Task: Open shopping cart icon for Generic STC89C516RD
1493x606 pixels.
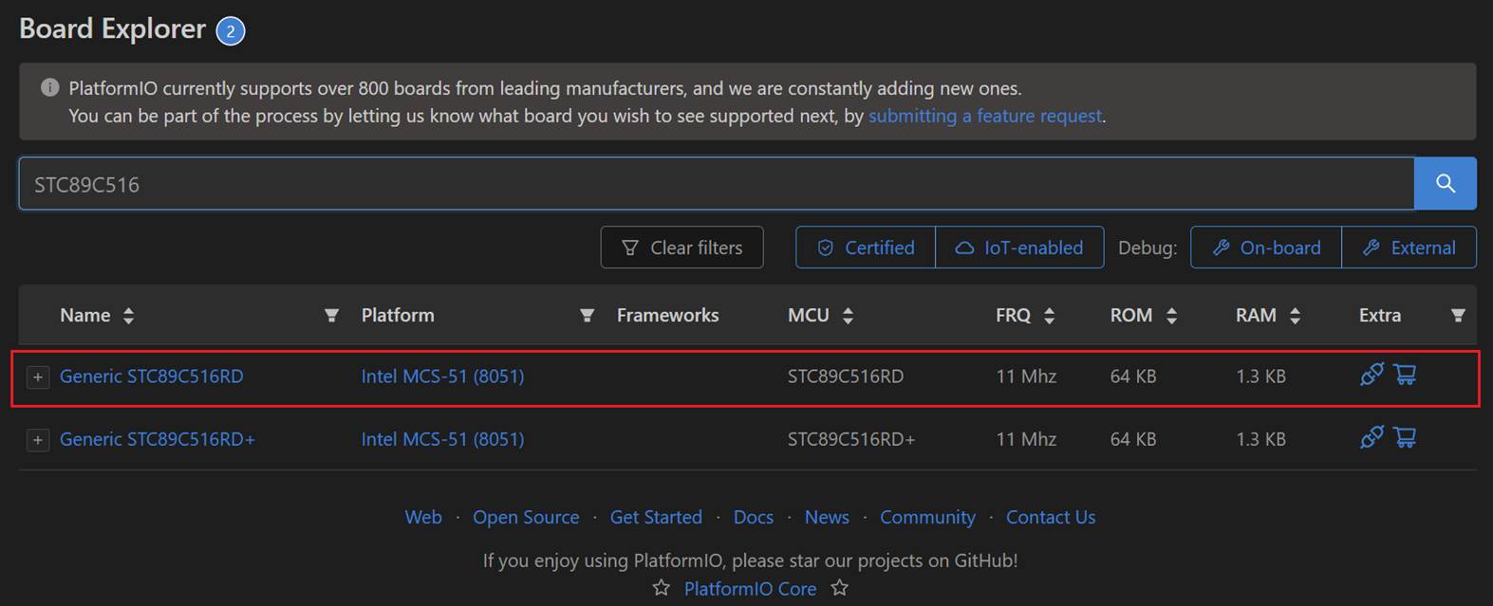Action: click(1406, 375)
